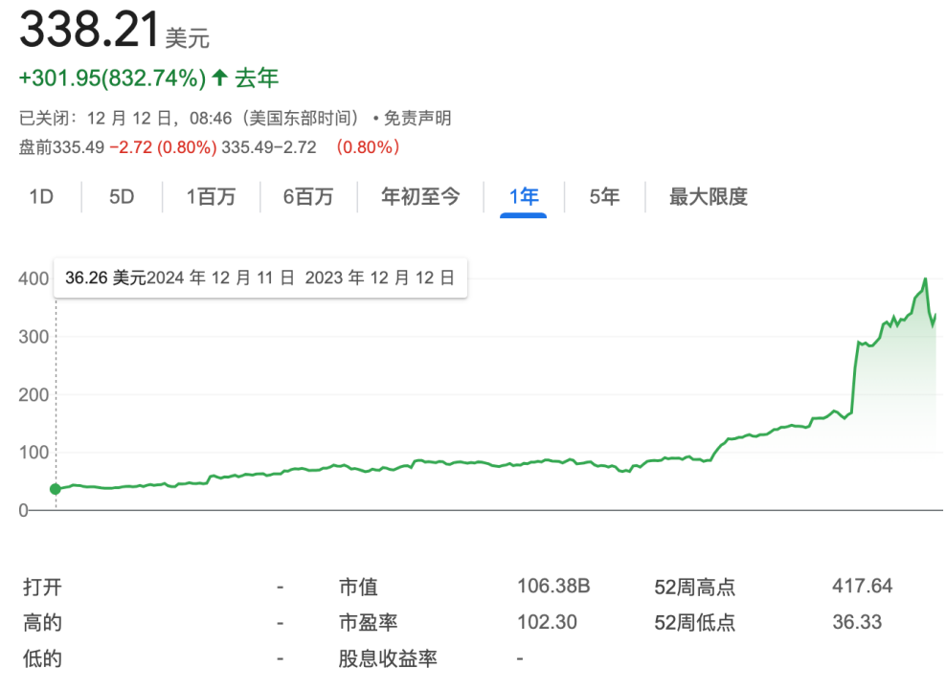946x689 pixels.
Task: Click the 36.26 美元 date tooltip
Action: (x=259, y=278)
